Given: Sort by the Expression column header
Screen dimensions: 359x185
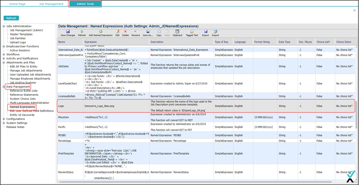Looking at the screenshot, I should point(116,42).
